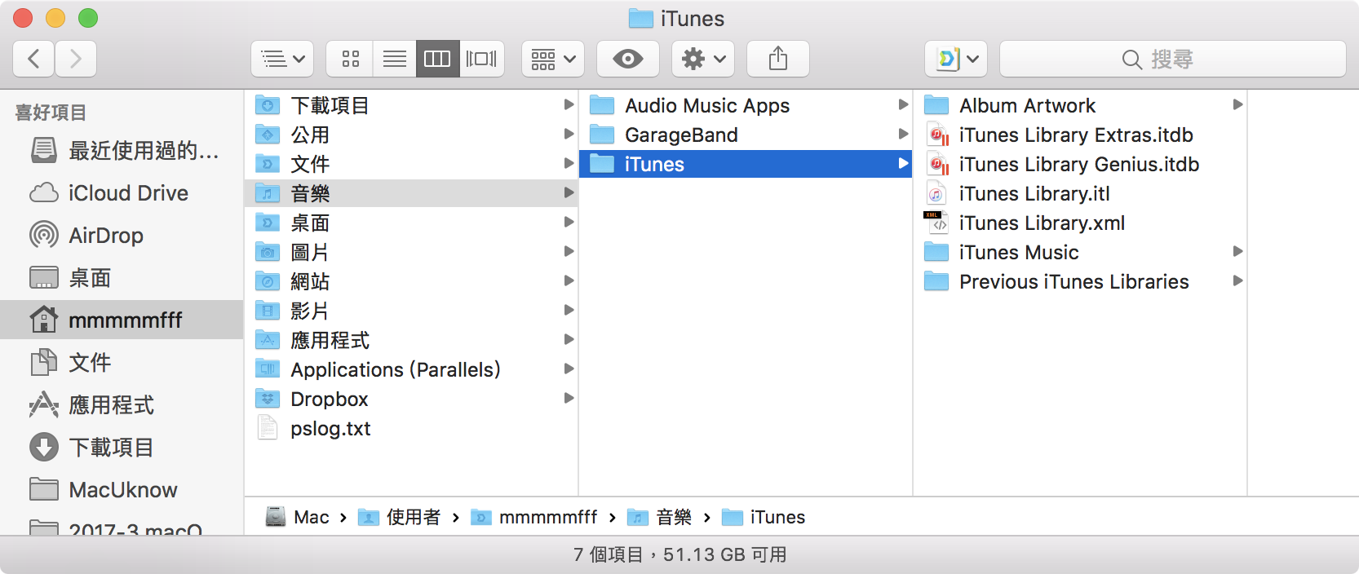Click Mac in the path bar
This screenshot has height=574, width=1359.
point(298,517)
